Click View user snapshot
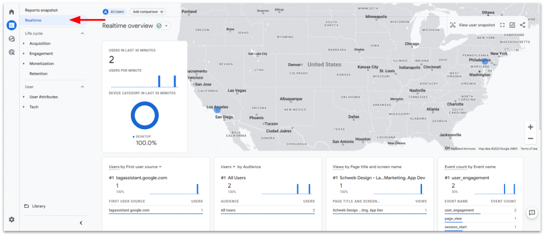The image size is (545, 235). pyautogui.click(x=472, y=25)
